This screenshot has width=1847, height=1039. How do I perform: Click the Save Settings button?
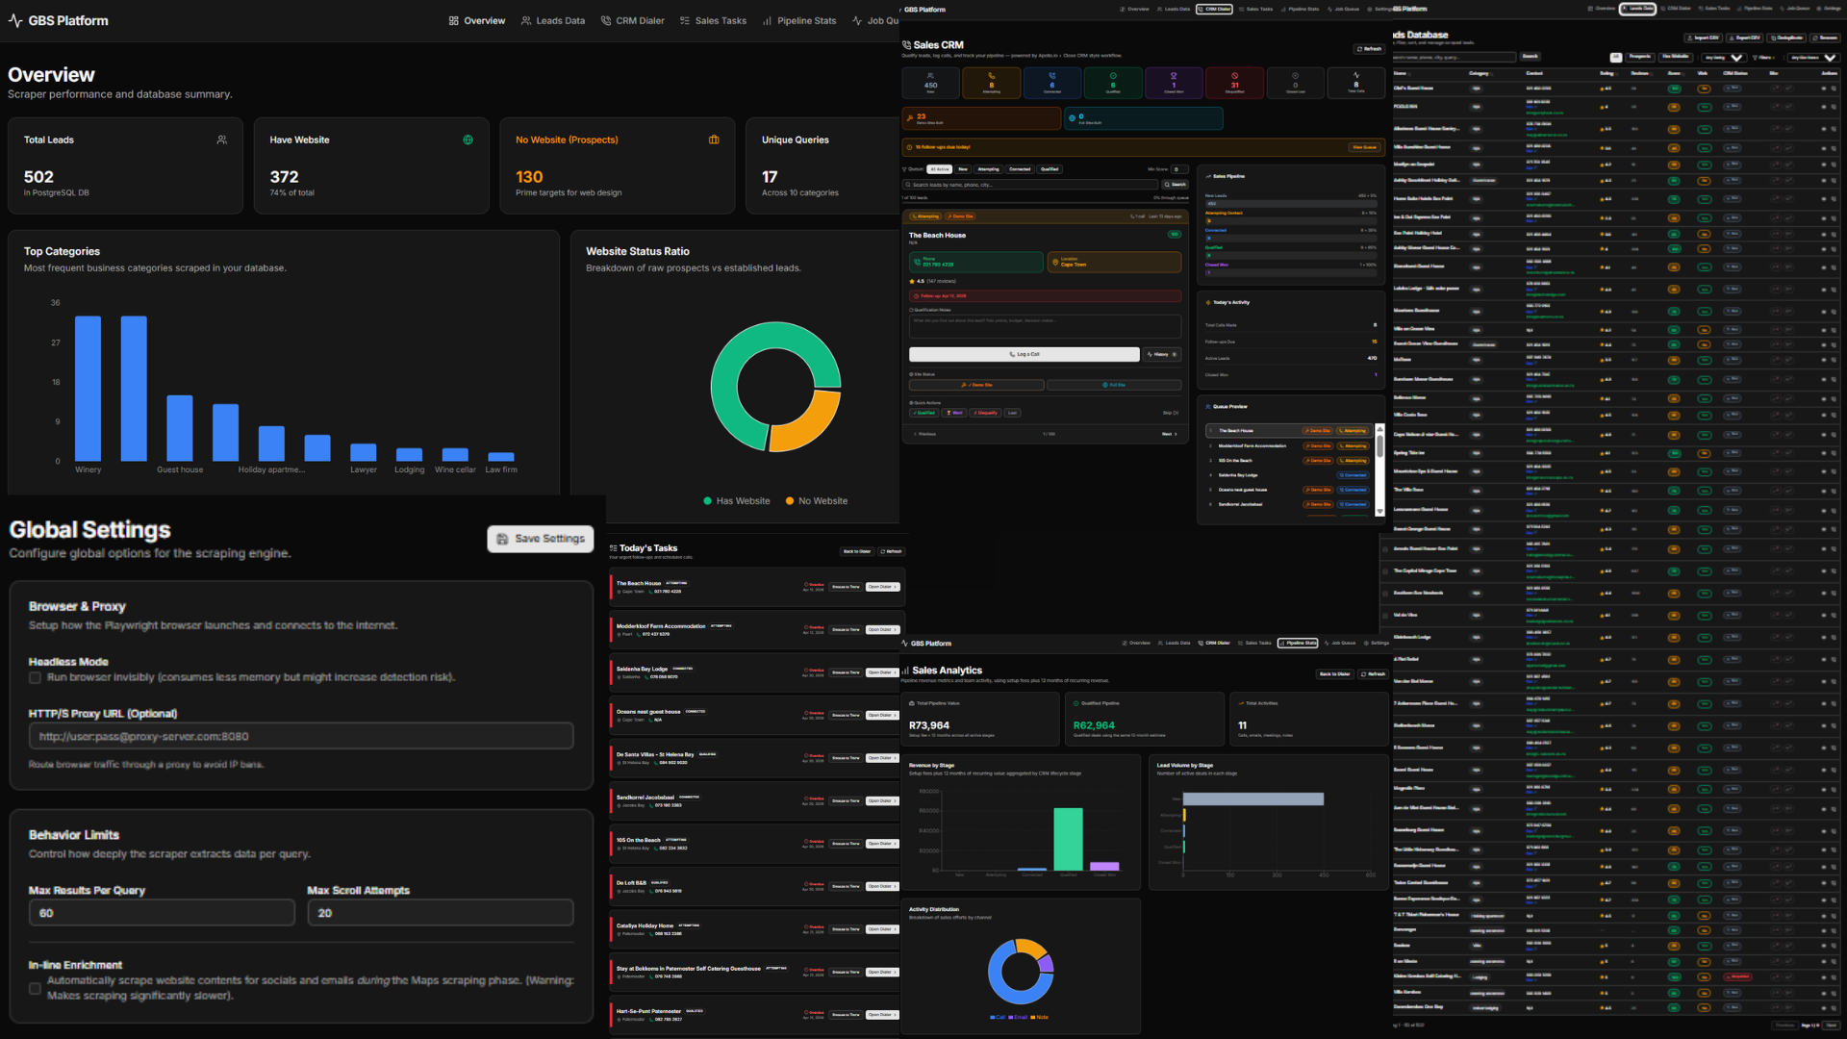tap(541, 539)
